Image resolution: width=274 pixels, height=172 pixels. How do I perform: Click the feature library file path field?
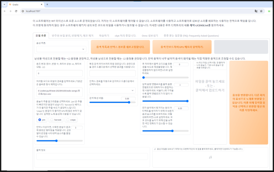pyautogui.click(x=112, y=73)
